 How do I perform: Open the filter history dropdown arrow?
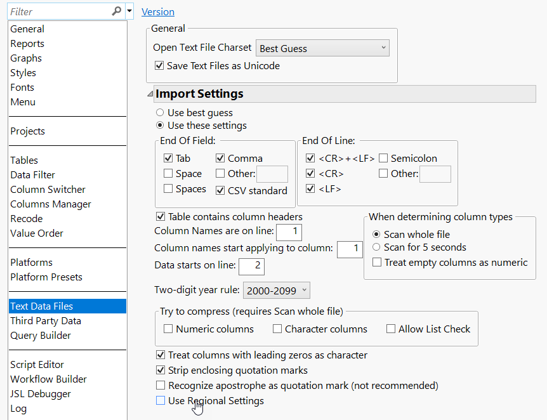[x=129, y=11]
